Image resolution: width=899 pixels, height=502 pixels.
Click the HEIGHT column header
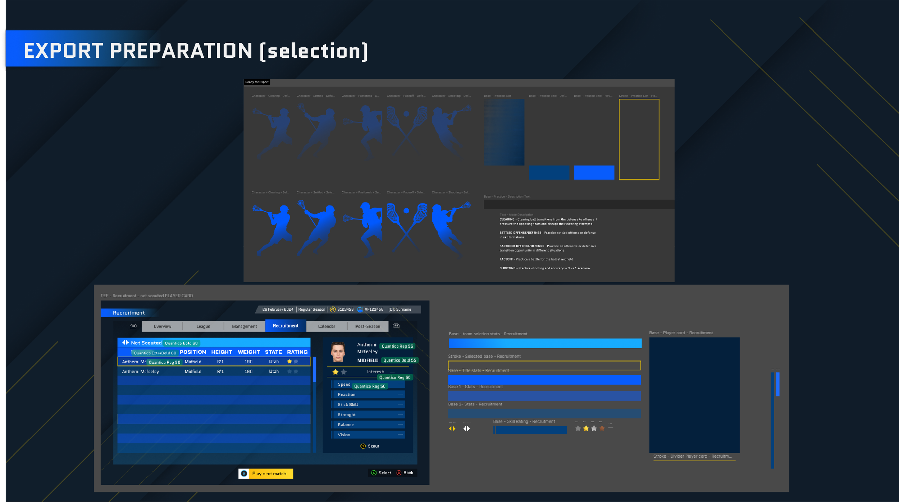tap(222, 352)
